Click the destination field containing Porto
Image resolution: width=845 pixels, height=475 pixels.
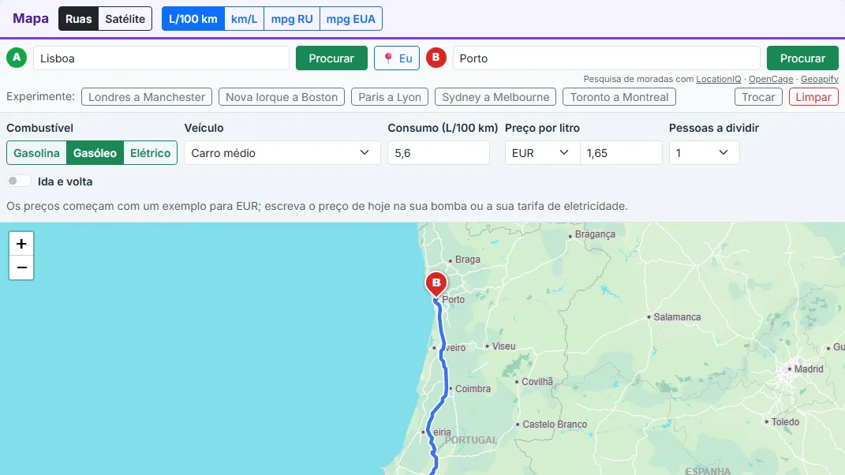(606, 58)
